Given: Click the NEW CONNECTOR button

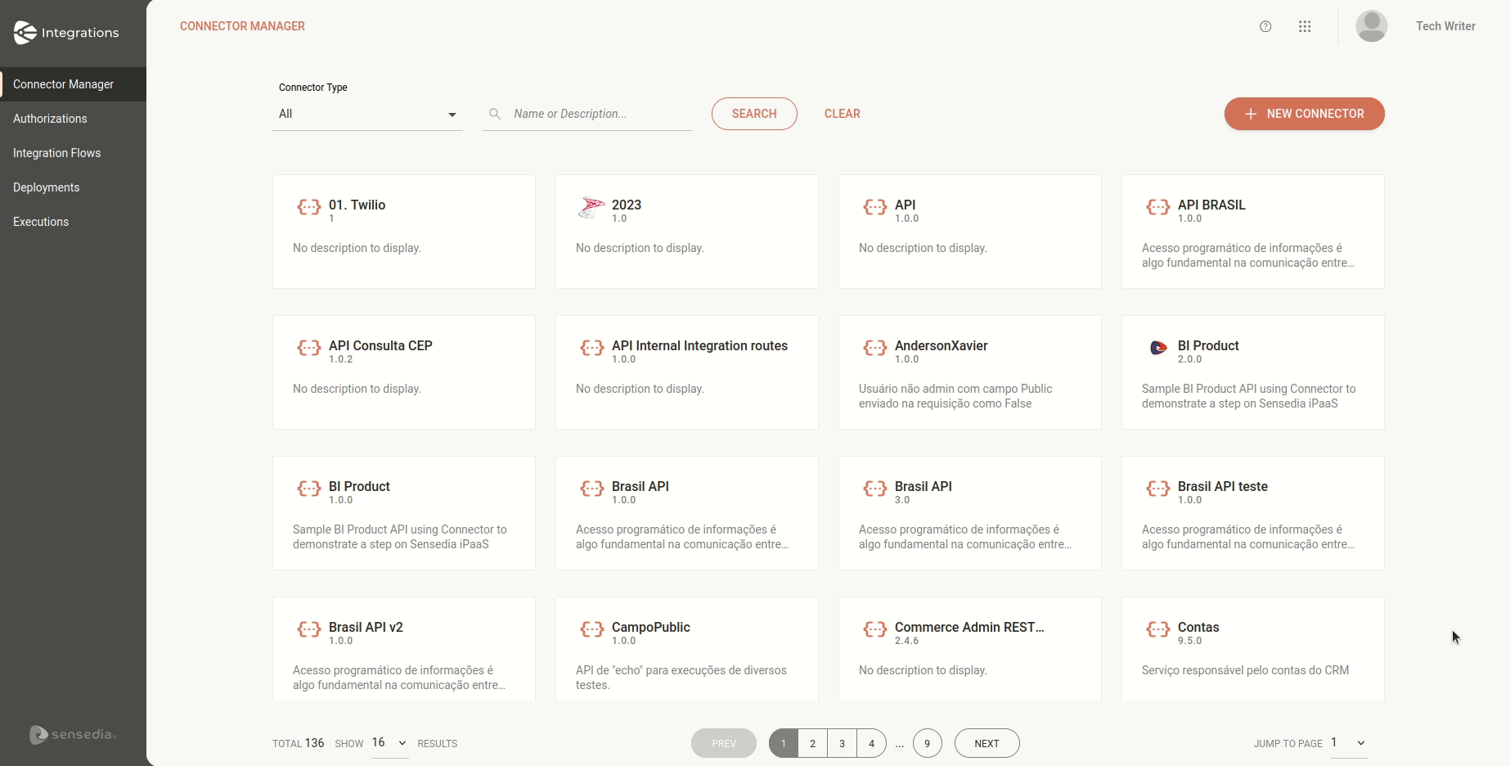Looking at the screenshot, I should pyautogui.click(x=1304, y=114).
